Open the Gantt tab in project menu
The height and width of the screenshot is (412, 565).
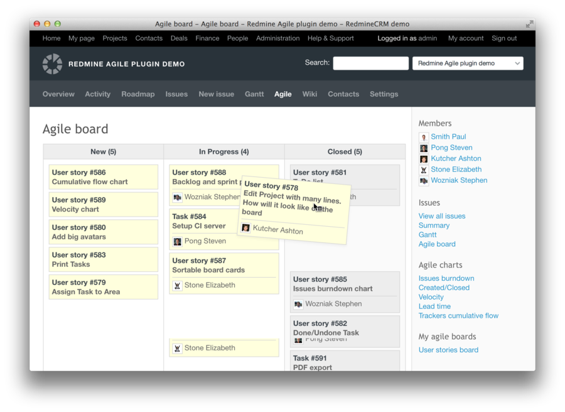tap(254, 94)
